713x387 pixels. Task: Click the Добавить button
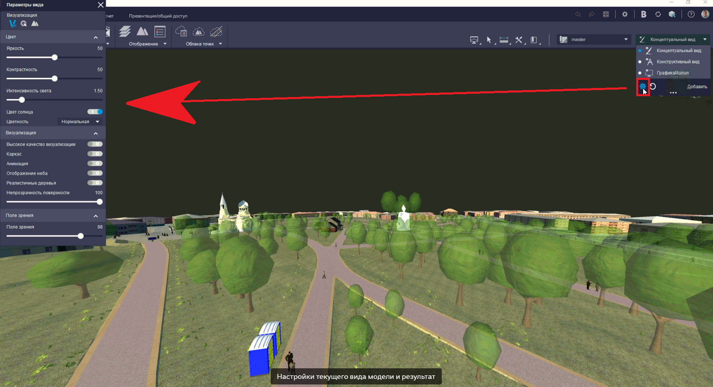[x=697, y=86]
